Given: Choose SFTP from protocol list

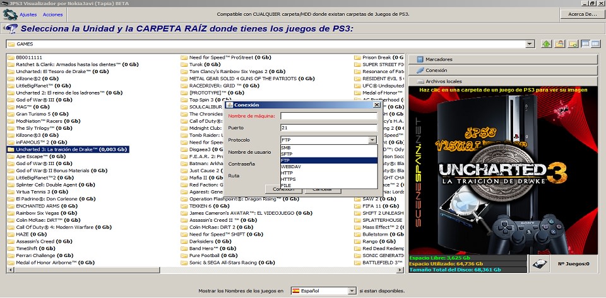Looking at the screenshot, I should pos(329,154).
